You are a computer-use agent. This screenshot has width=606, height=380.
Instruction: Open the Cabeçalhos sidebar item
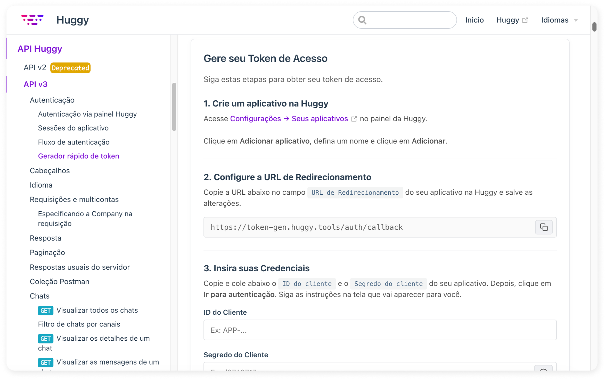(50, 170)
